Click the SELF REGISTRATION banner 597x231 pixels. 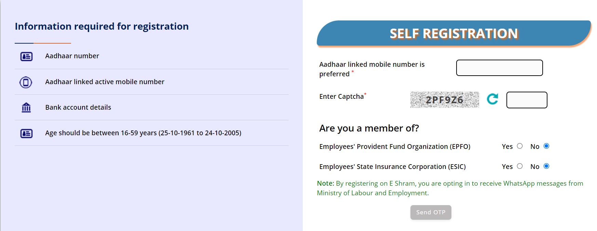point(454,33)
